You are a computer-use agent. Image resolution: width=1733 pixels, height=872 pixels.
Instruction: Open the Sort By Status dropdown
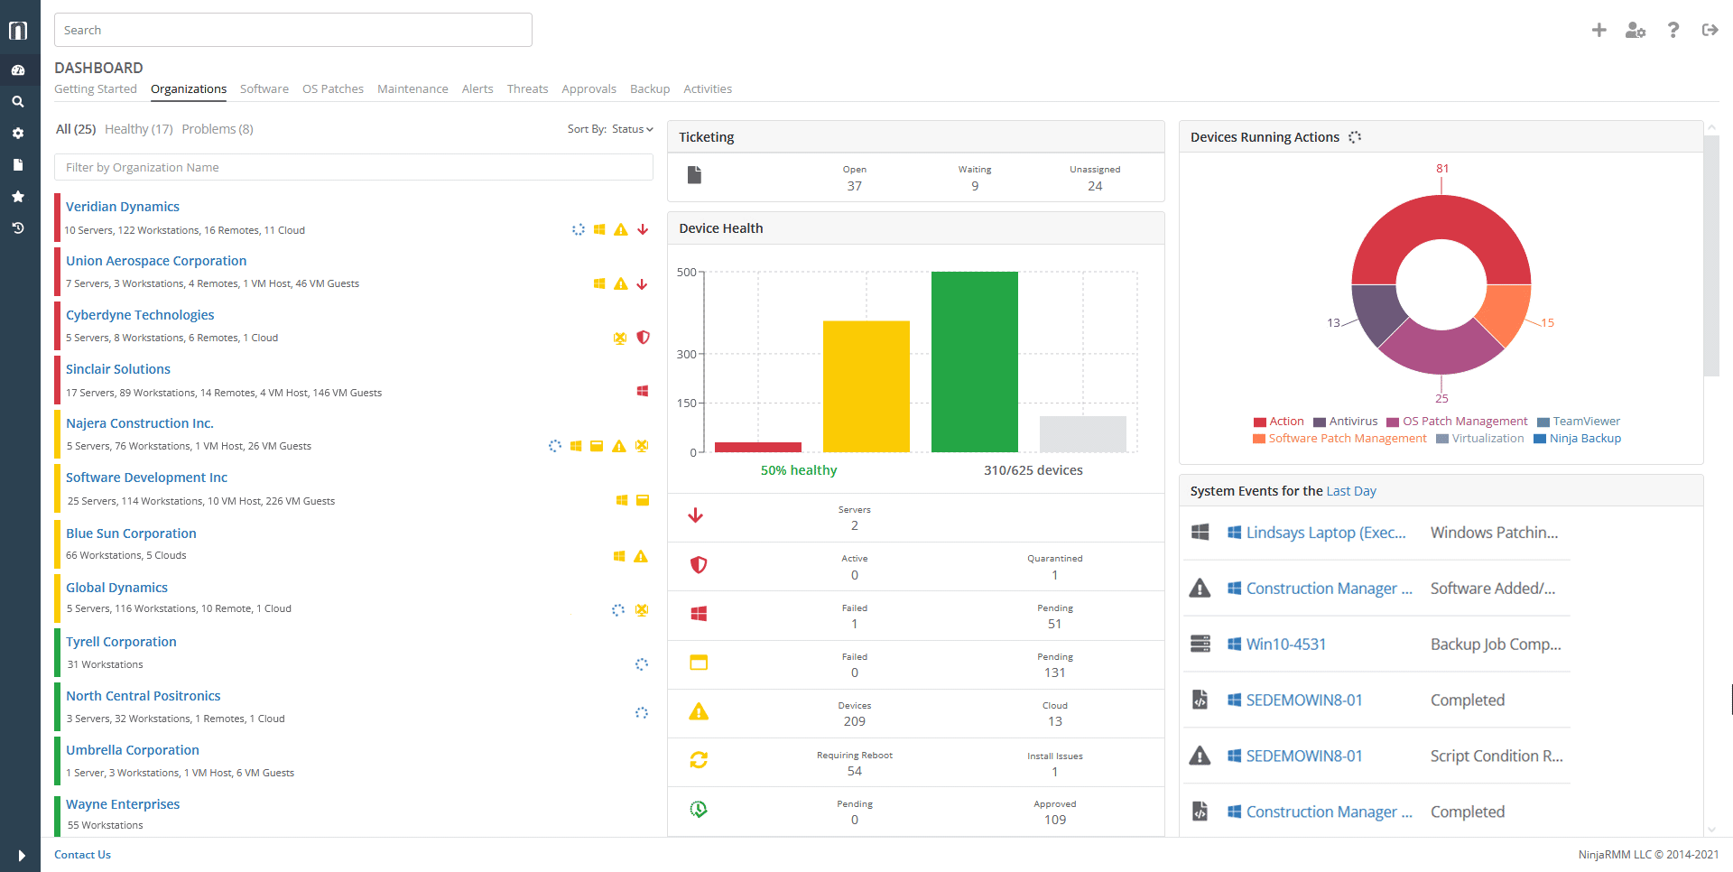click(x=632, y=129)
